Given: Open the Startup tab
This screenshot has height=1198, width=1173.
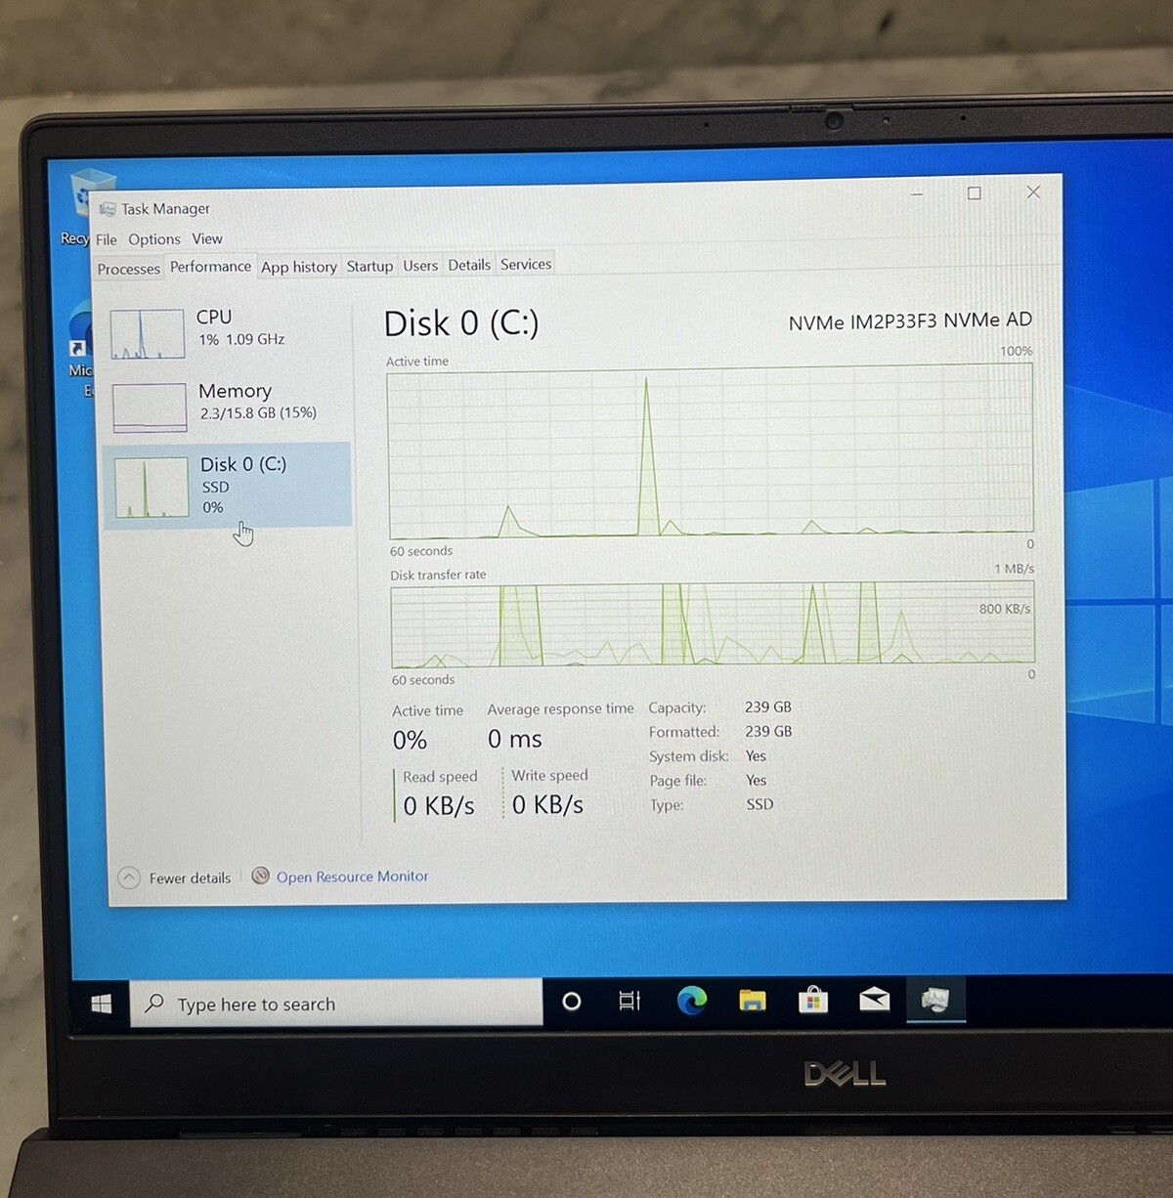Looking at the screenshot, I should [x=369, y=266].
